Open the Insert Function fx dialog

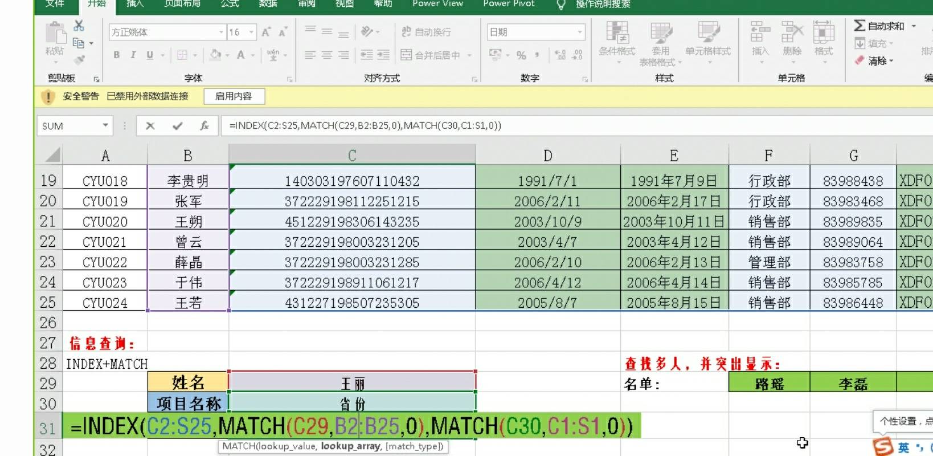click(x=204, y=126)
